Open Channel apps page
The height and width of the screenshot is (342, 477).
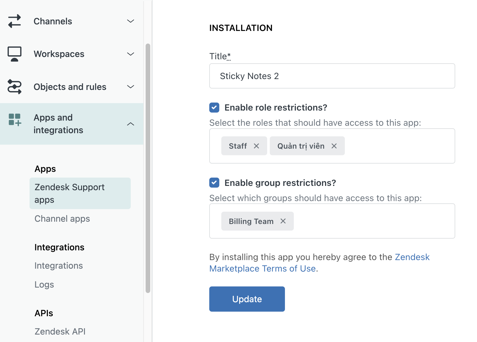pyautogui.click(x=62, y=219)
